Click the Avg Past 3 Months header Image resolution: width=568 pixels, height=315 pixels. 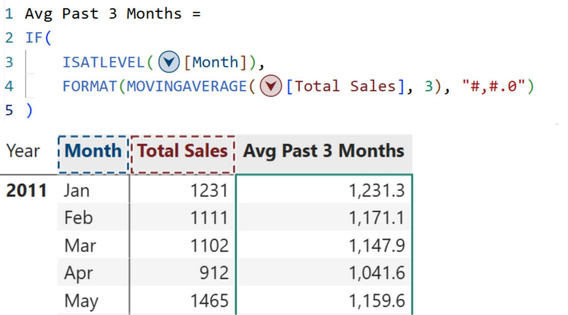tap(324, 151)
